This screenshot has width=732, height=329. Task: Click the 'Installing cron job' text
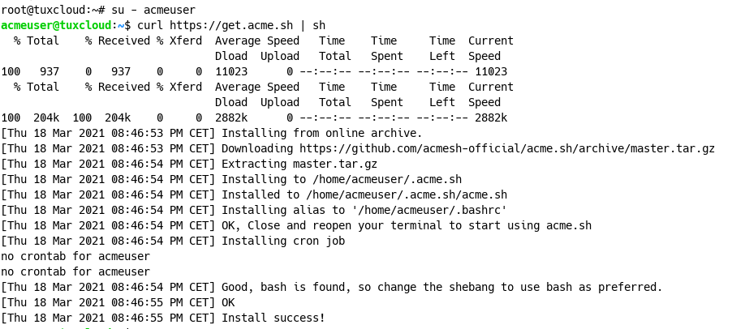click(x=283, y=241)
